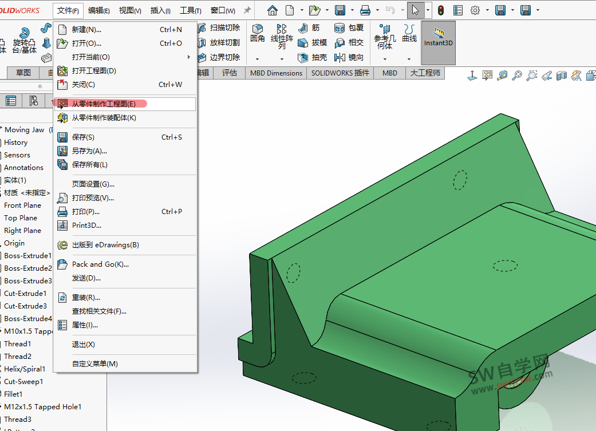Click the Options gear icon
The image size is (596, 431).
pyautogui.click(x=475, y=10)
